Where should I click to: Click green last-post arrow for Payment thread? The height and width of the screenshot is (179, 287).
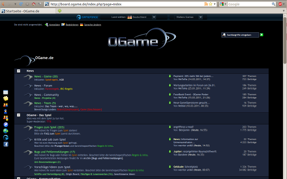pos(170,76)
